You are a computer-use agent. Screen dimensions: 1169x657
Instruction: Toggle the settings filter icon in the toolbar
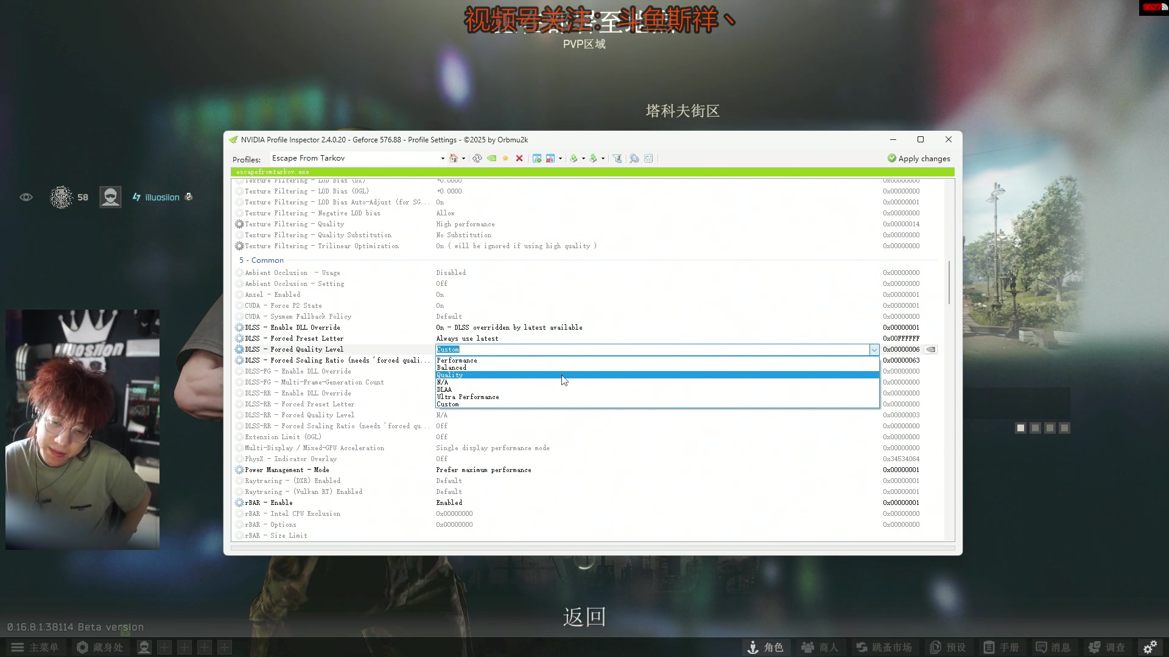coord(617,158)
